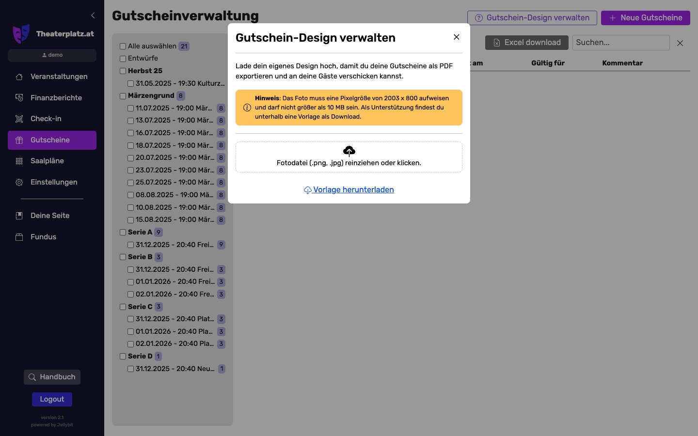The width and height of the screenshot is (698, 436).
Task: Click the info icon in the Hinweis box
Action: [247, 108]
